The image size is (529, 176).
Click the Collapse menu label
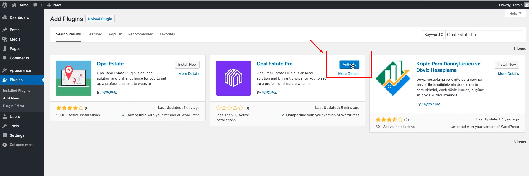(x=22, y=145)
